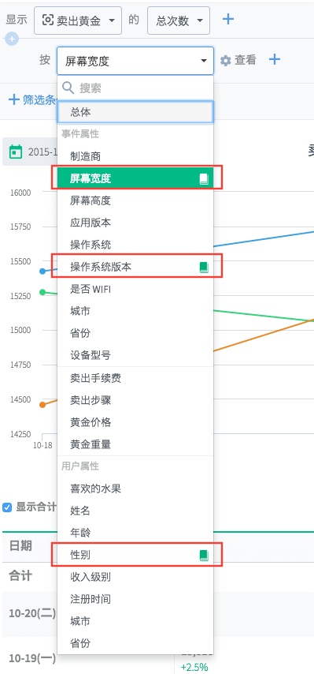This screenshot has height=674, width=314.
Task: Collapse the 屏幕宽度 group-by dropdown
Action: tap(135, 61)
